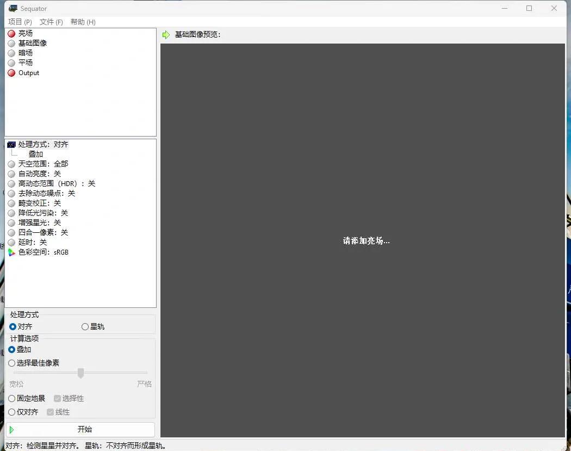The height and width of the screenshot is (451, 571).
Task: Click the gray icon beside 降低光污染
Action: click(x=11, y=213)
